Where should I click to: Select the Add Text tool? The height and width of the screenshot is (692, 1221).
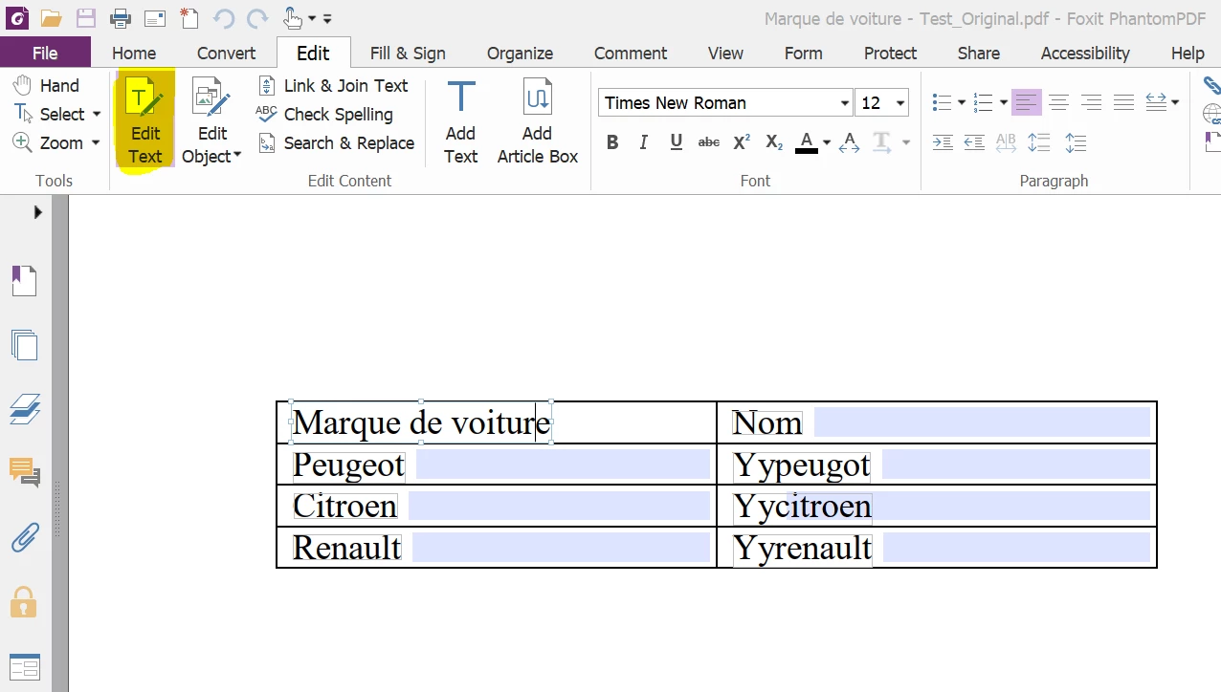tap(460, 119)
